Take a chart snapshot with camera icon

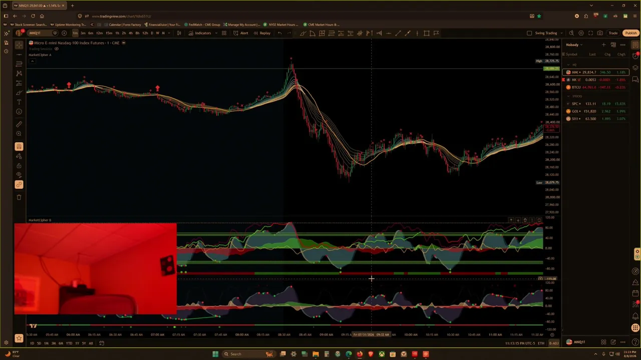pyautogui.click(x=600, y=33)
